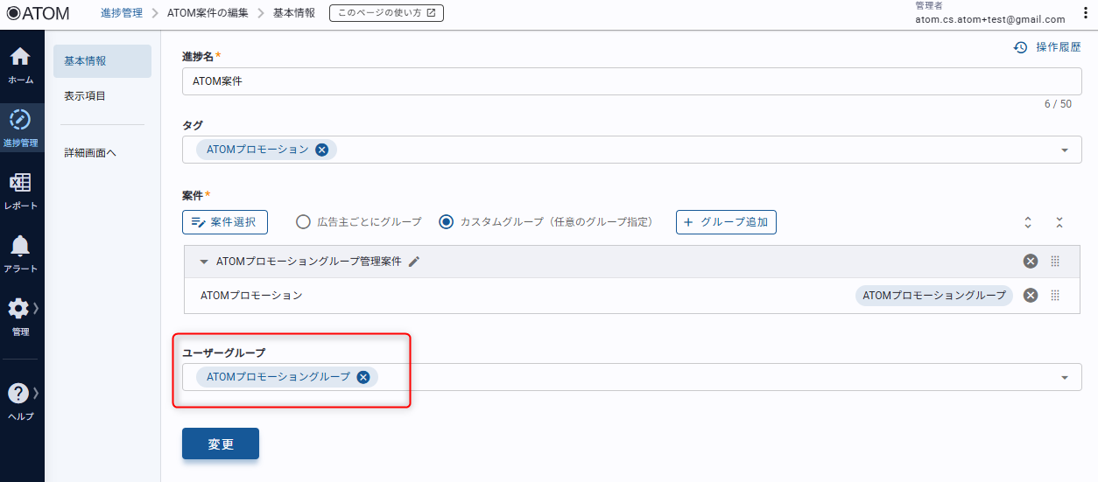Collapse the ATOMプロモーショングループ管理案件 group

coord(204,262)
